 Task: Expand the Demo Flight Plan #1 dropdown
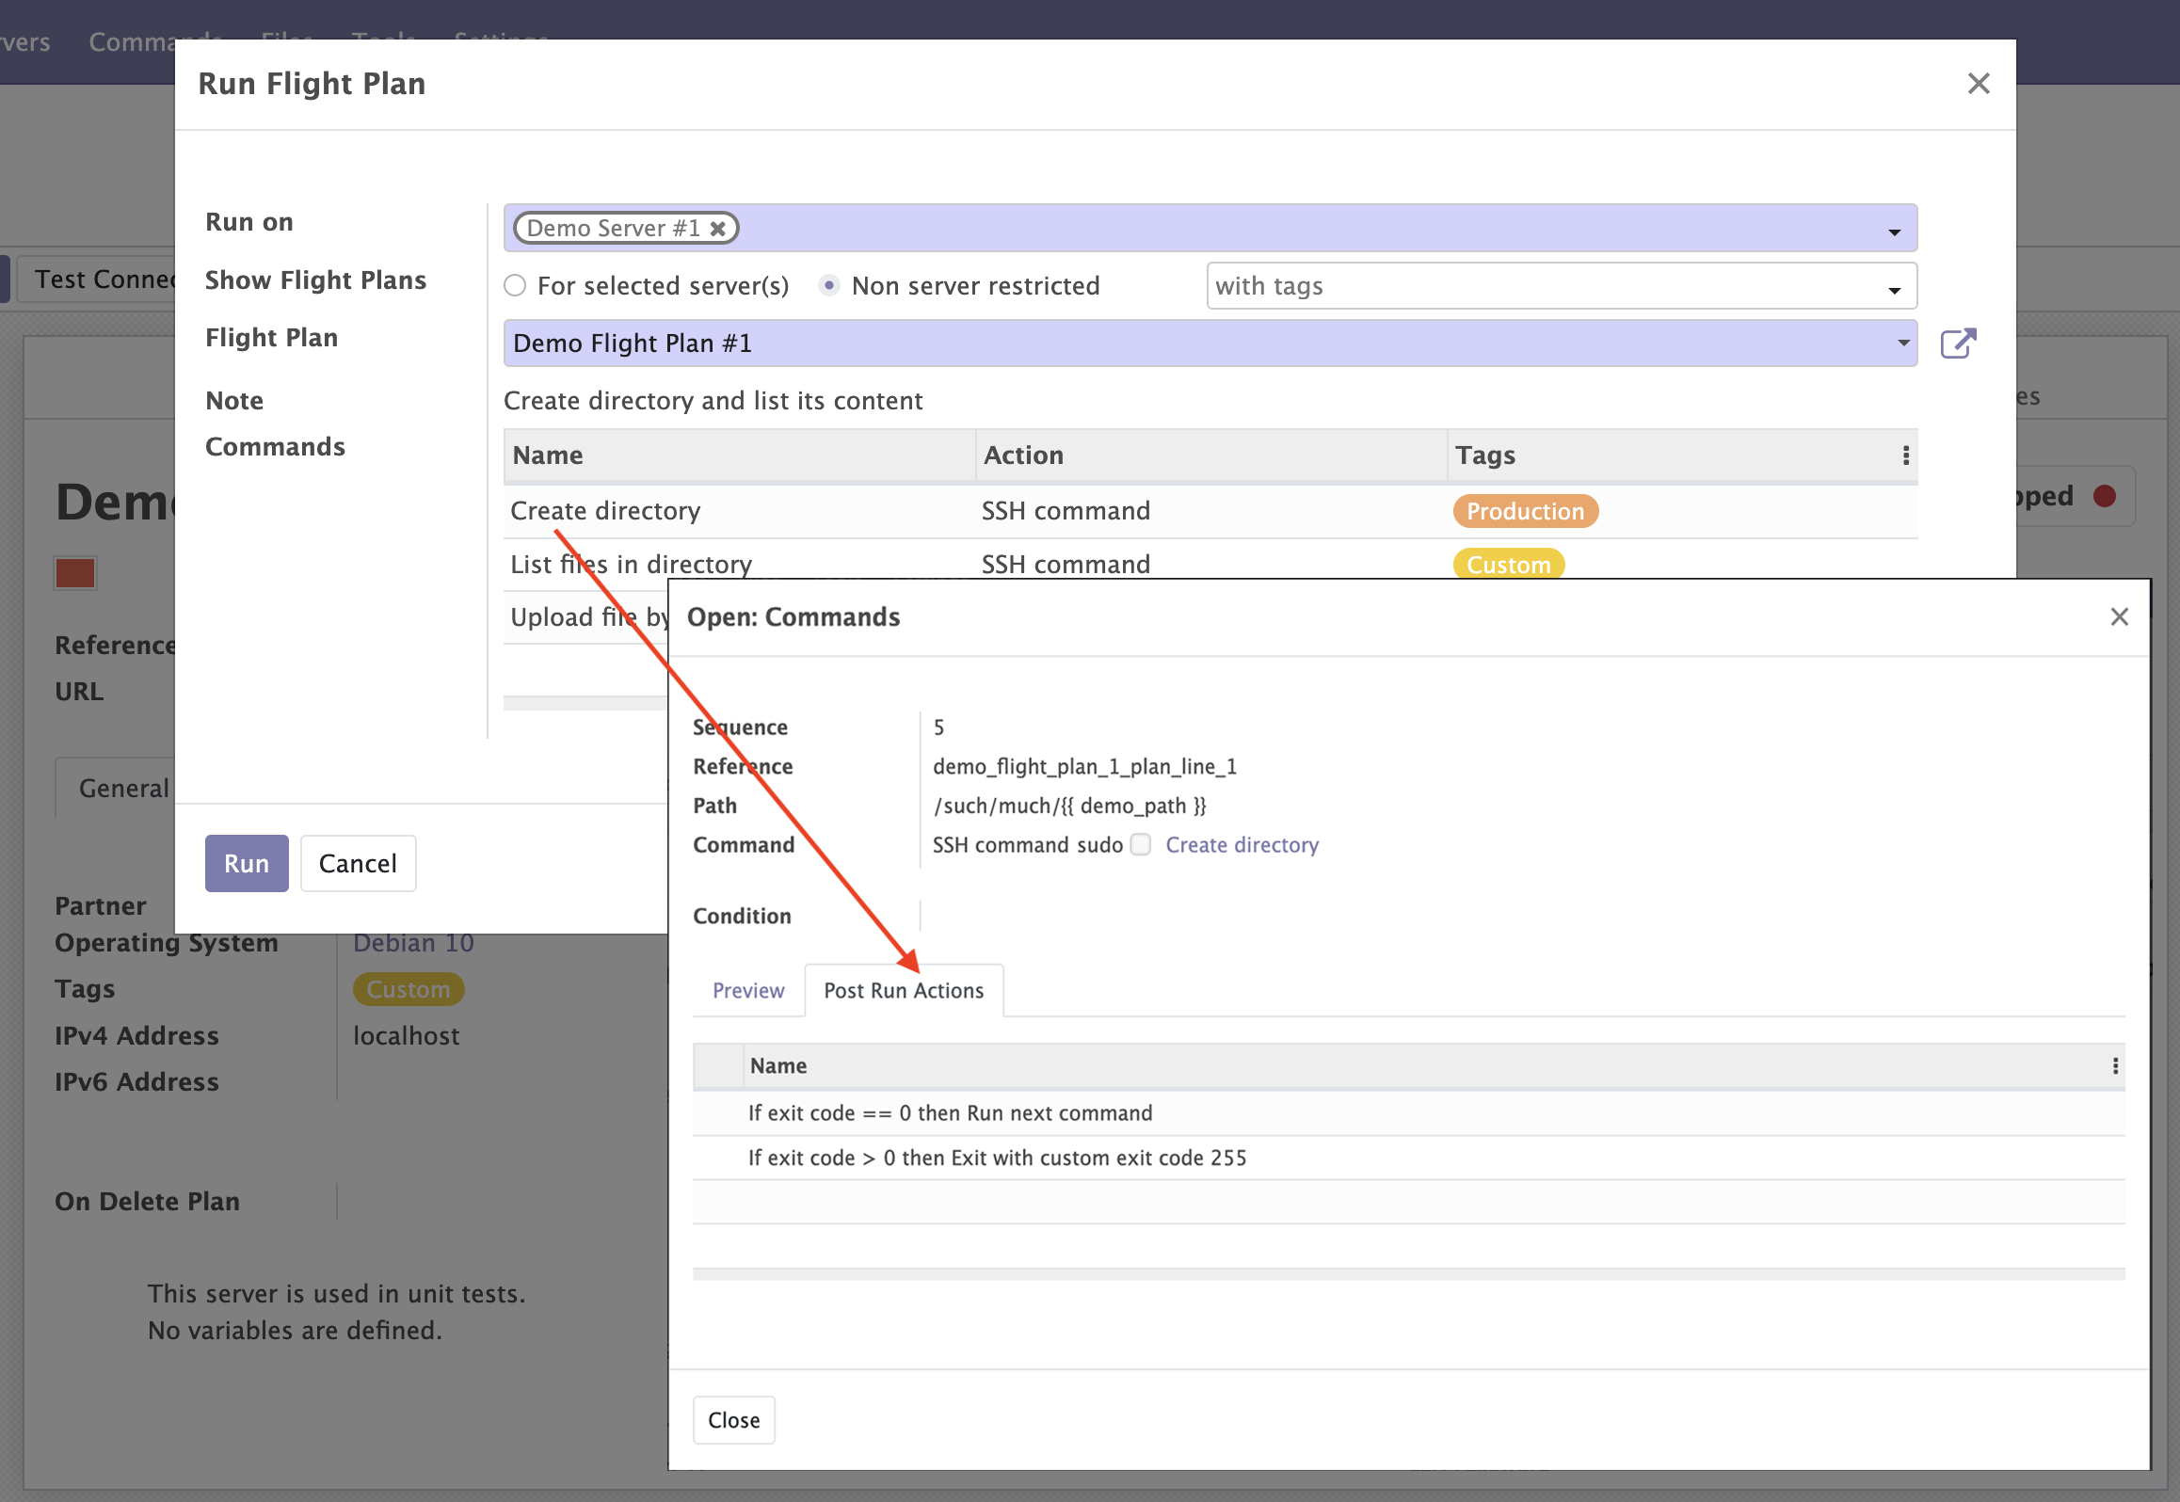(1902, 344)
